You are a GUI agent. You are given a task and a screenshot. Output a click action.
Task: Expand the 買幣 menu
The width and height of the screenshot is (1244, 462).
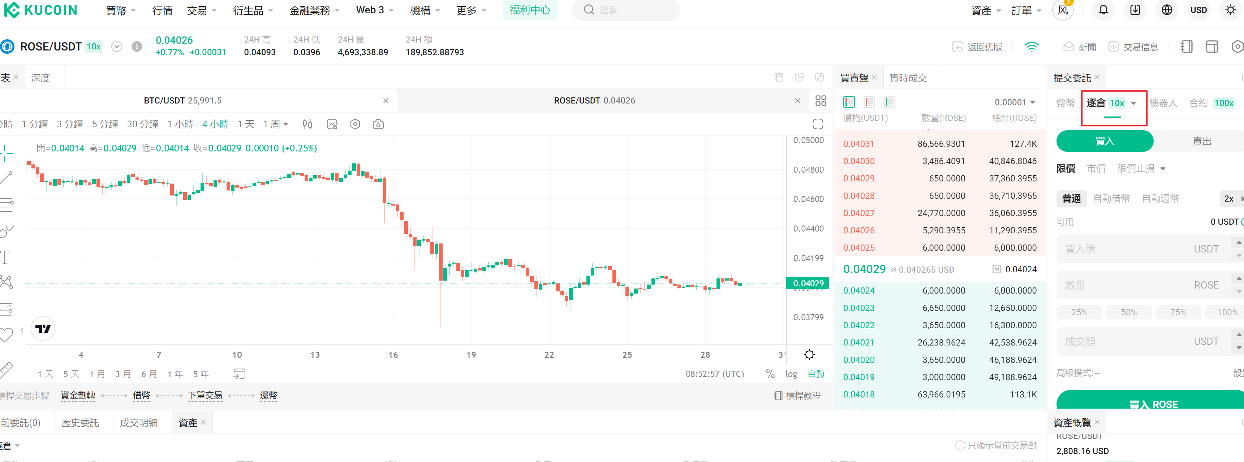click(120, 10)
